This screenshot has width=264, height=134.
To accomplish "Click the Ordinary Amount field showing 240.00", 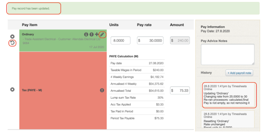I will [180, 41].
